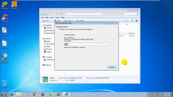
Task: Open the Videos library
Action: pos(48,52)
